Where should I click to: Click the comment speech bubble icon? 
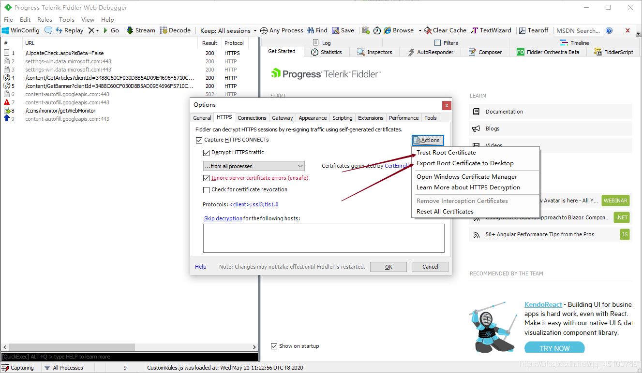click(x=48, y=30)
